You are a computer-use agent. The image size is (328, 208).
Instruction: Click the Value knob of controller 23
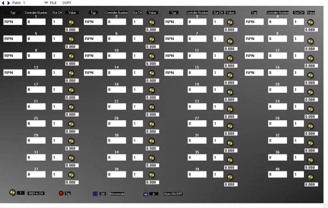pos(230,109)
